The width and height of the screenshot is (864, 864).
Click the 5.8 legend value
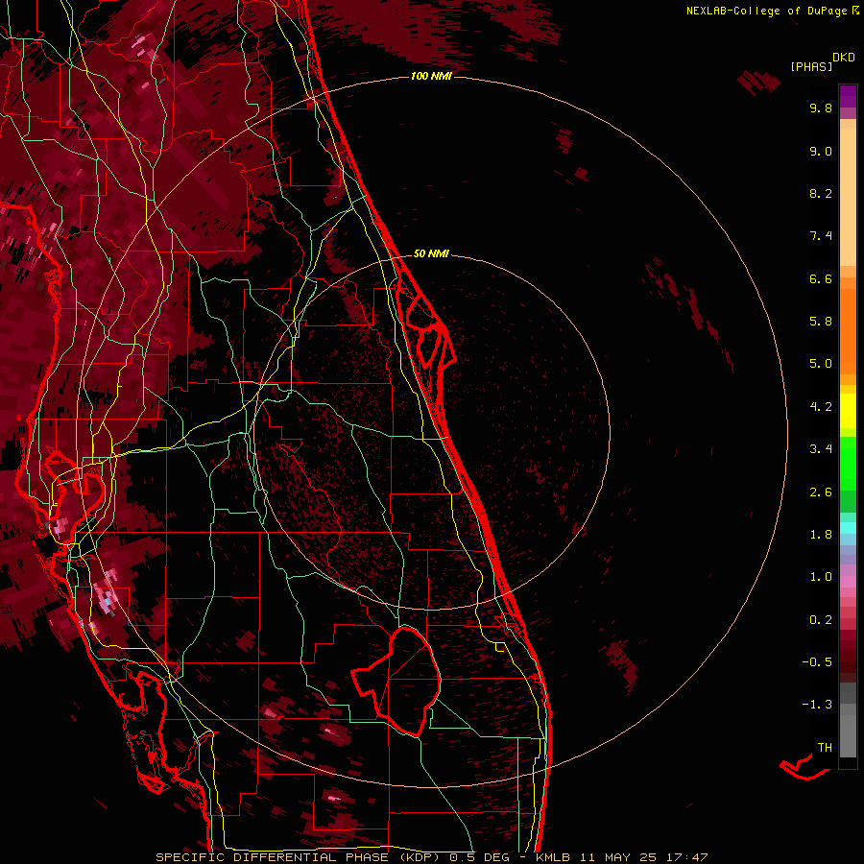pyautogui.click(x=821, y=322)
